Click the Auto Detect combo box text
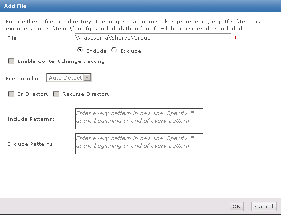The height and width of the screenshot is (215, 281). pos(65,78)
